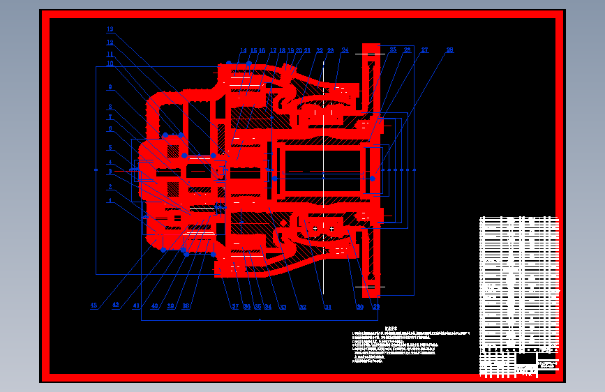Pick callout number 32

point(303,307)
